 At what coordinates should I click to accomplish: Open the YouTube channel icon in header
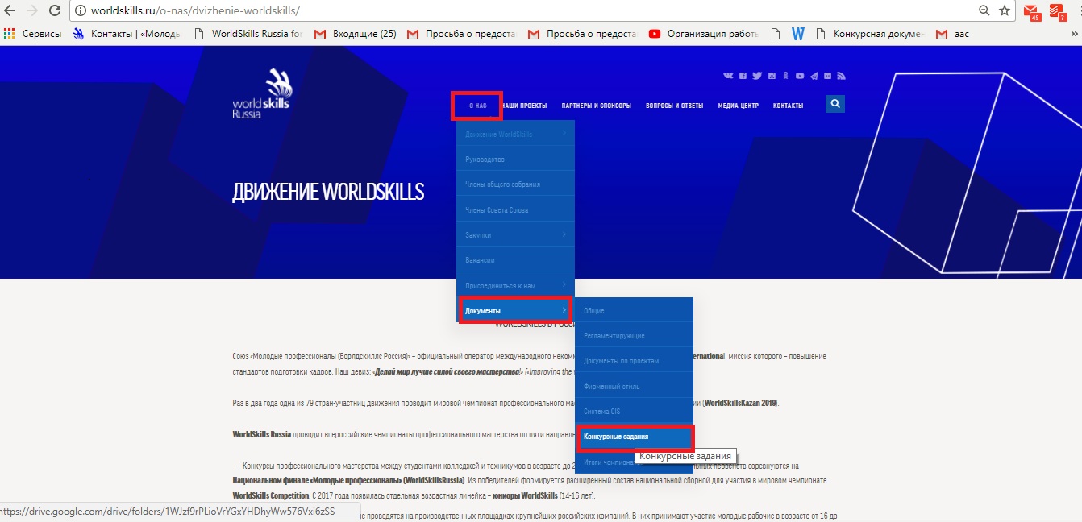coord(800,76)
